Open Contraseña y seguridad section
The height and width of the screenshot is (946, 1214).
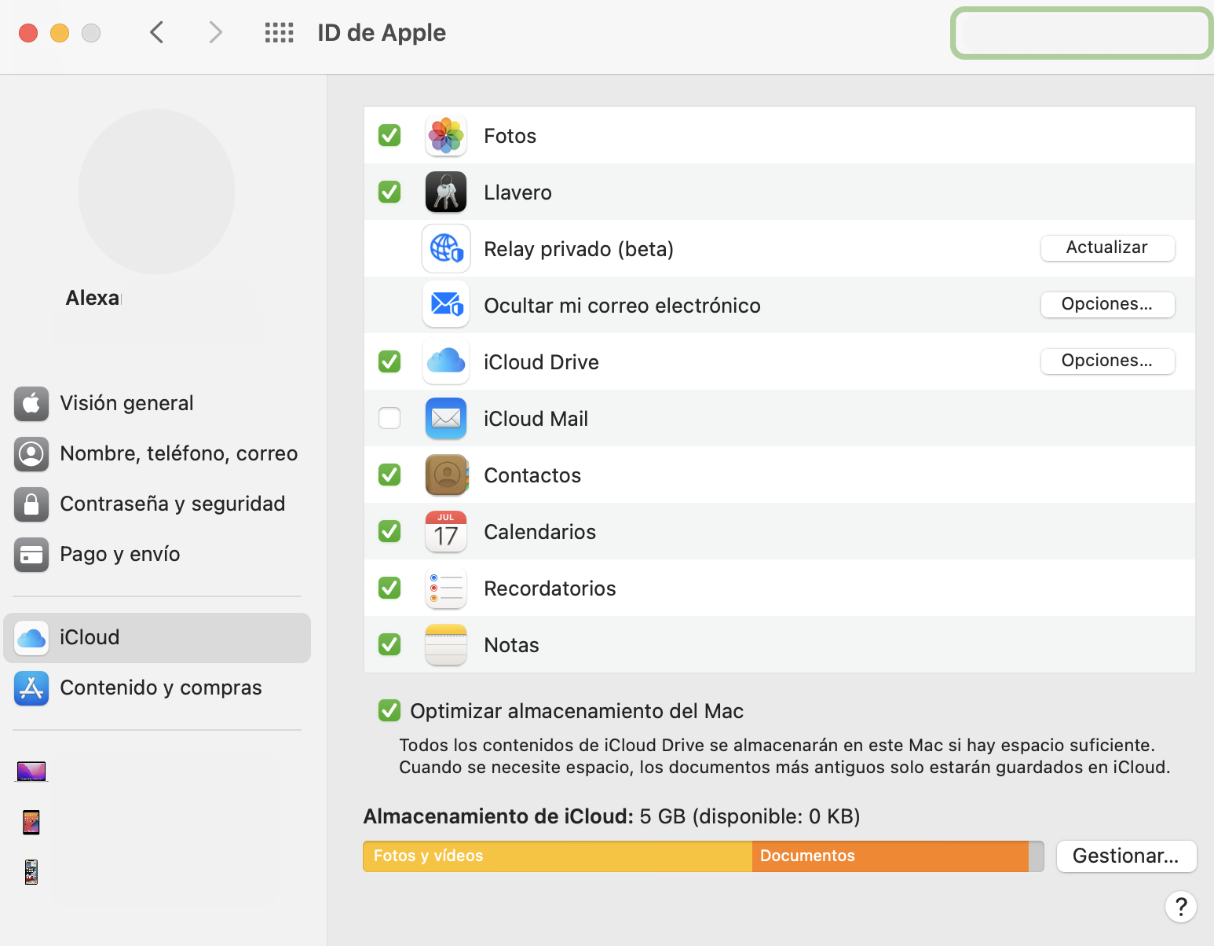coord(157,504)
